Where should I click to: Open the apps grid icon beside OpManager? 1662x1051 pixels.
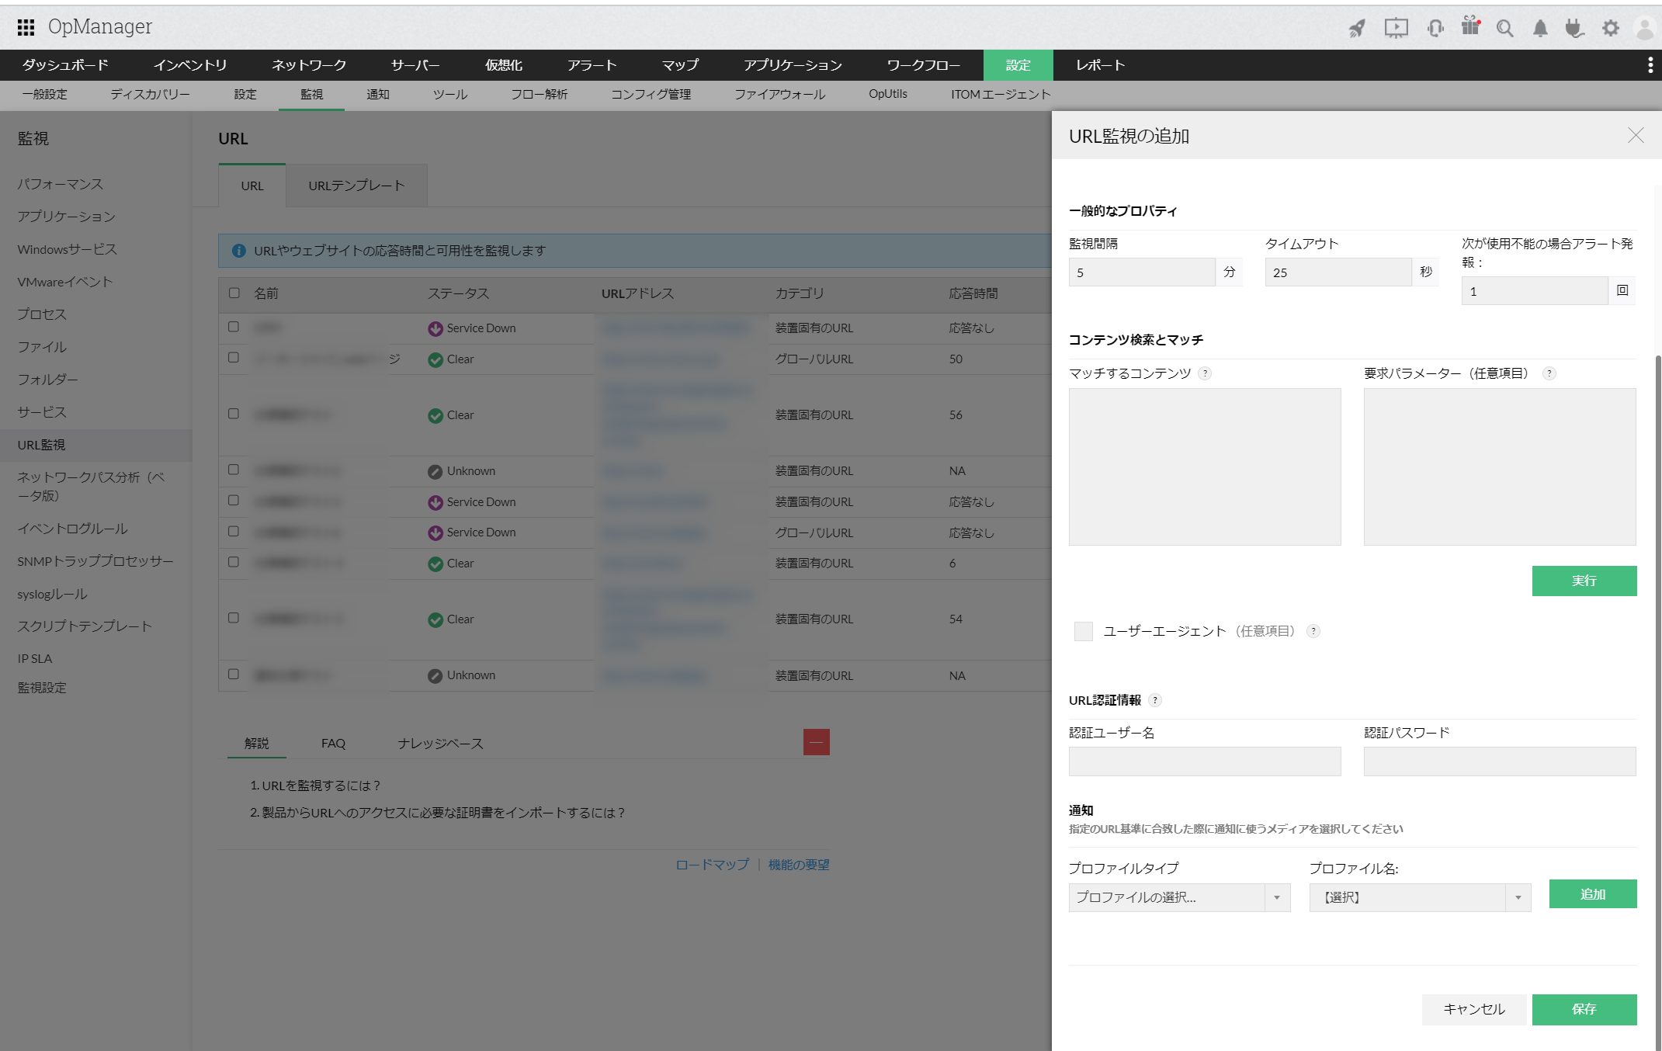(x=26, y=27)
